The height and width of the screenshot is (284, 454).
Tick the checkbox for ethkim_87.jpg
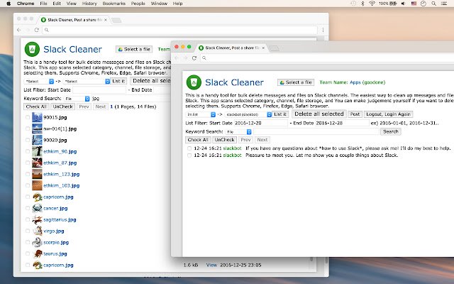coord(28,163)
